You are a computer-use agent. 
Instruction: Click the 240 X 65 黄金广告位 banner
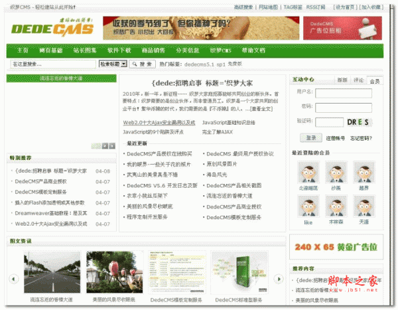pyautogui.click(x=336, y=247)
